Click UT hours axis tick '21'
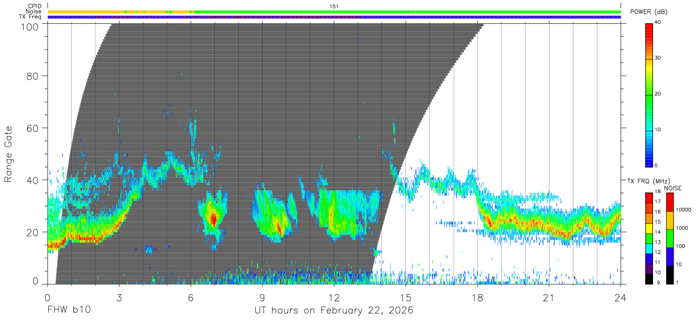Screen dimensions: 698x322 coord(549,297)
